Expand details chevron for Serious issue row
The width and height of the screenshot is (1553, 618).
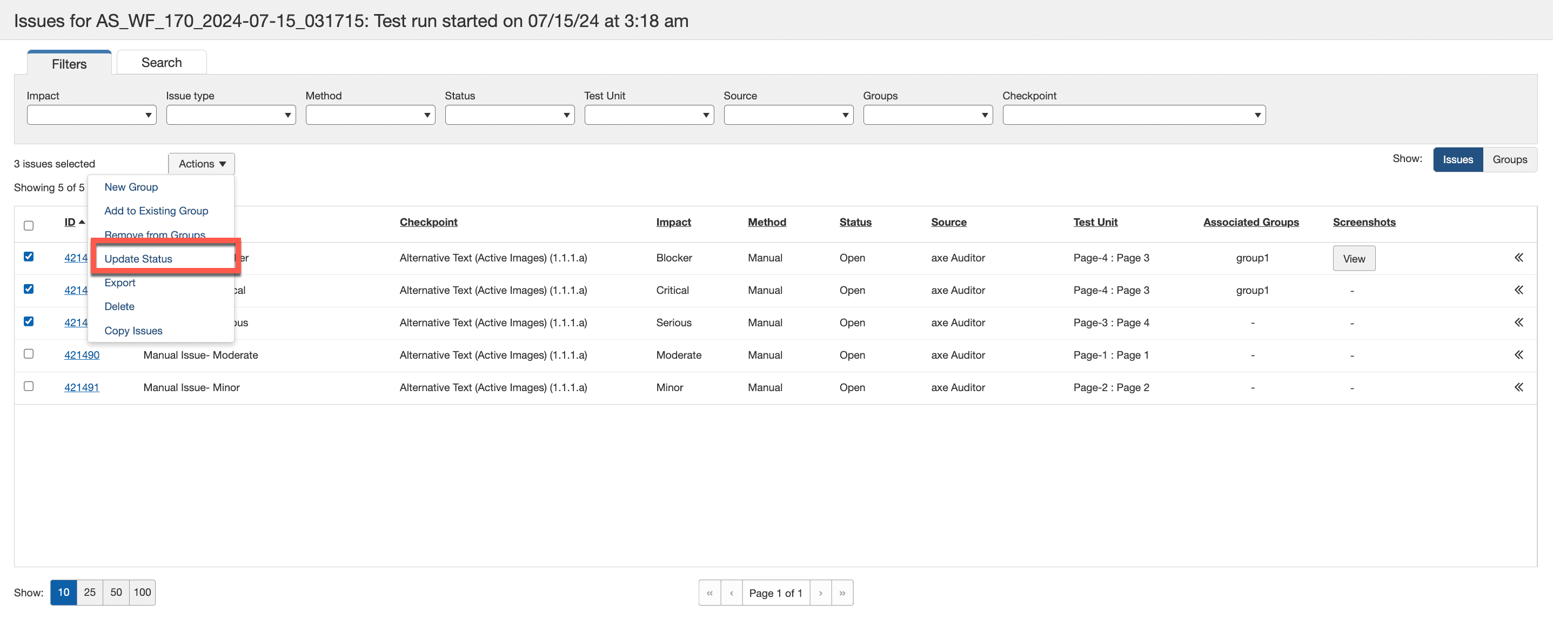click(1518, 323)
